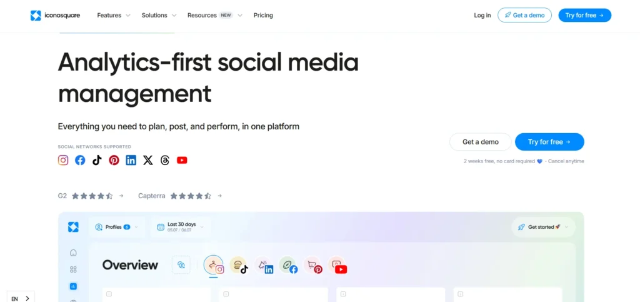Click the "Analytics-first social media management" headline
The height and width of the screenshot is (302, 640).
[208, 78]
